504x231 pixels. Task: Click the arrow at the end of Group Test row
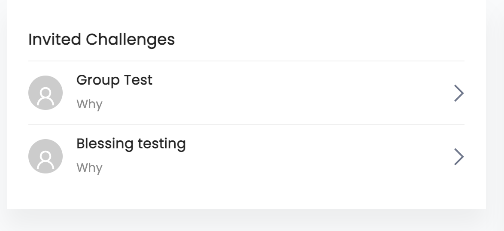[459, 93]
